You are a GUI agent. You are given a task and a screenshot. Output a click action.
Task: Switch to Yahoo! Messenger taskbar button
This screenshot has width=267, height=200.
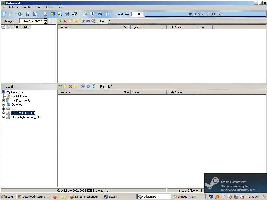(86, 197)
